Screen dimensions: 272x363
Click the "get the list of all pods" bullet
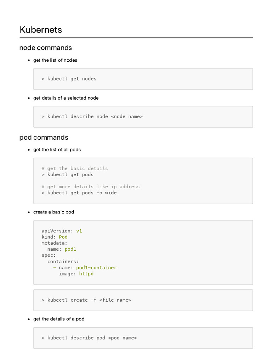pyautogui.click(x=57, y=150)
